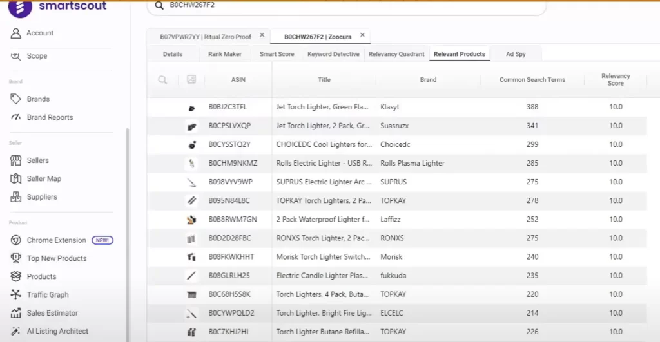660x342 pixels.
Task: Open Account via its person icon
Action: pos(15,33)
